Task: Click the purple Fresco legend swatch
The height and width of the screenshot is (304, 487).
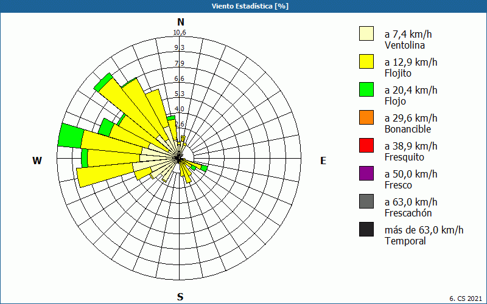Action: point(366,173)
